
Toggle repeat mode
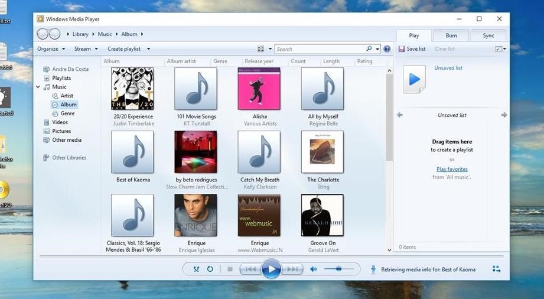click(210, 269)
